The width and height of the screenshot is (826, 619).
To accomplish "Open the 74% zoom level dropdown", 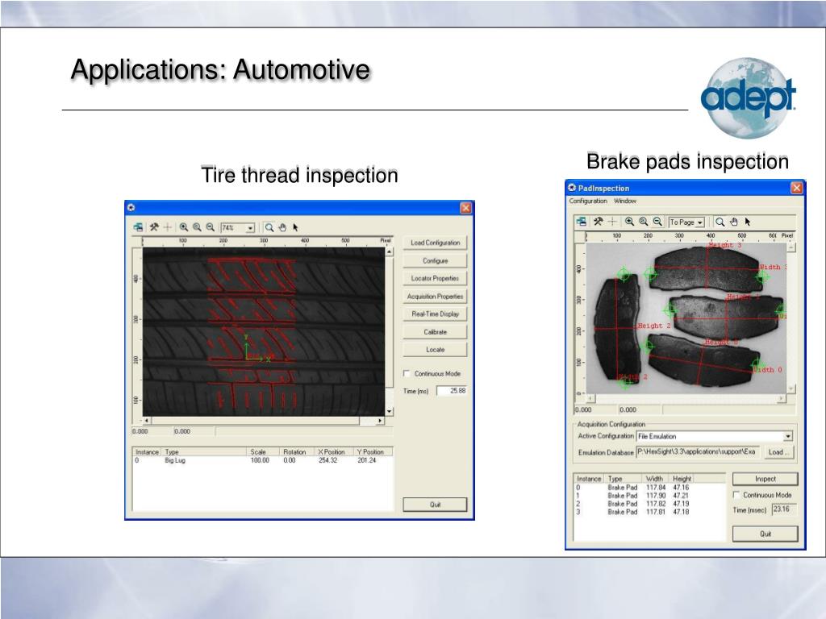I will [x=250, y=228].
